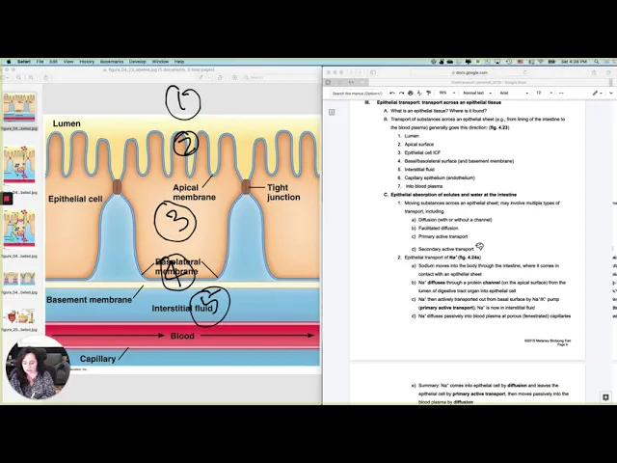The height and width of the screenshot is (463, 617).
Task: Click Safari's share icon
Action: (594, 72)
